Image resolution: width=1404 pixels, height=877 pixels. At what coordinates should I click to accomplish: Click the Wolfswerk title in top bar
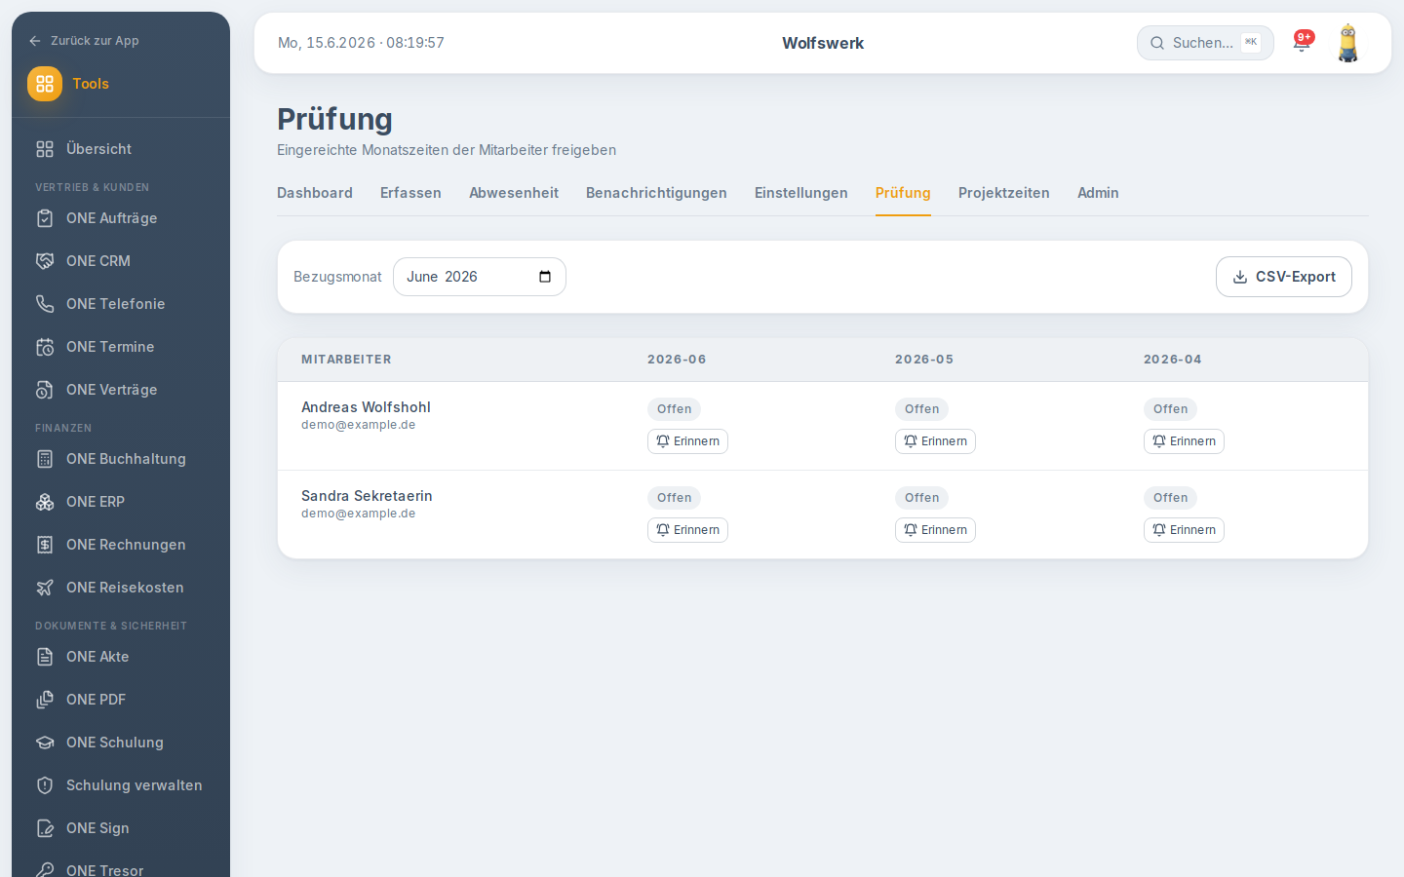pos(823,43)
